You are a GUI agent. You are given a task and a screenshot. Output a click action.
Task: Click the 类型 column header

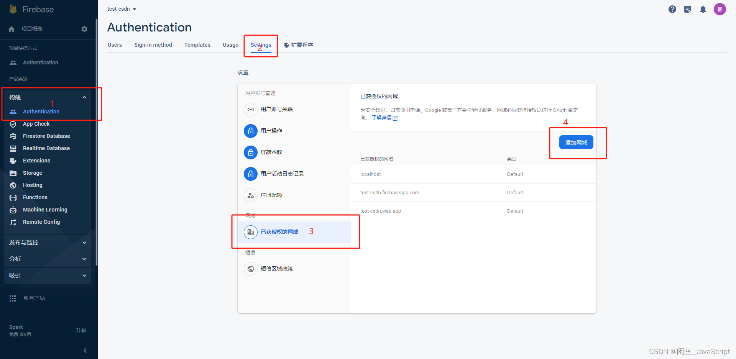point(512,159)
